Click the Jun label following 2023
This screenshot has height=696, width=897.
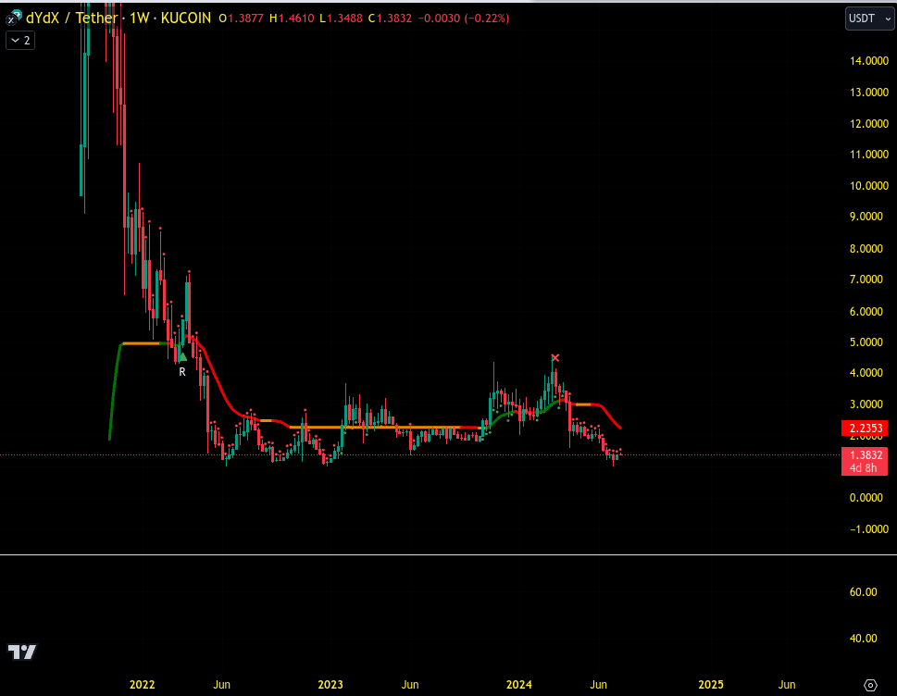pos(410,685)
